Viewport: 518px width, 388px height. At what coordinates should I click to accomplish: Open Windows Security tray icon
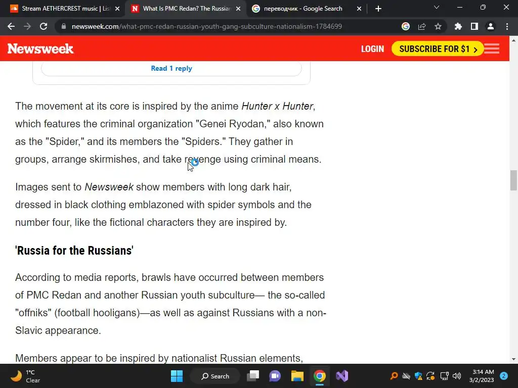pos(418,376)
